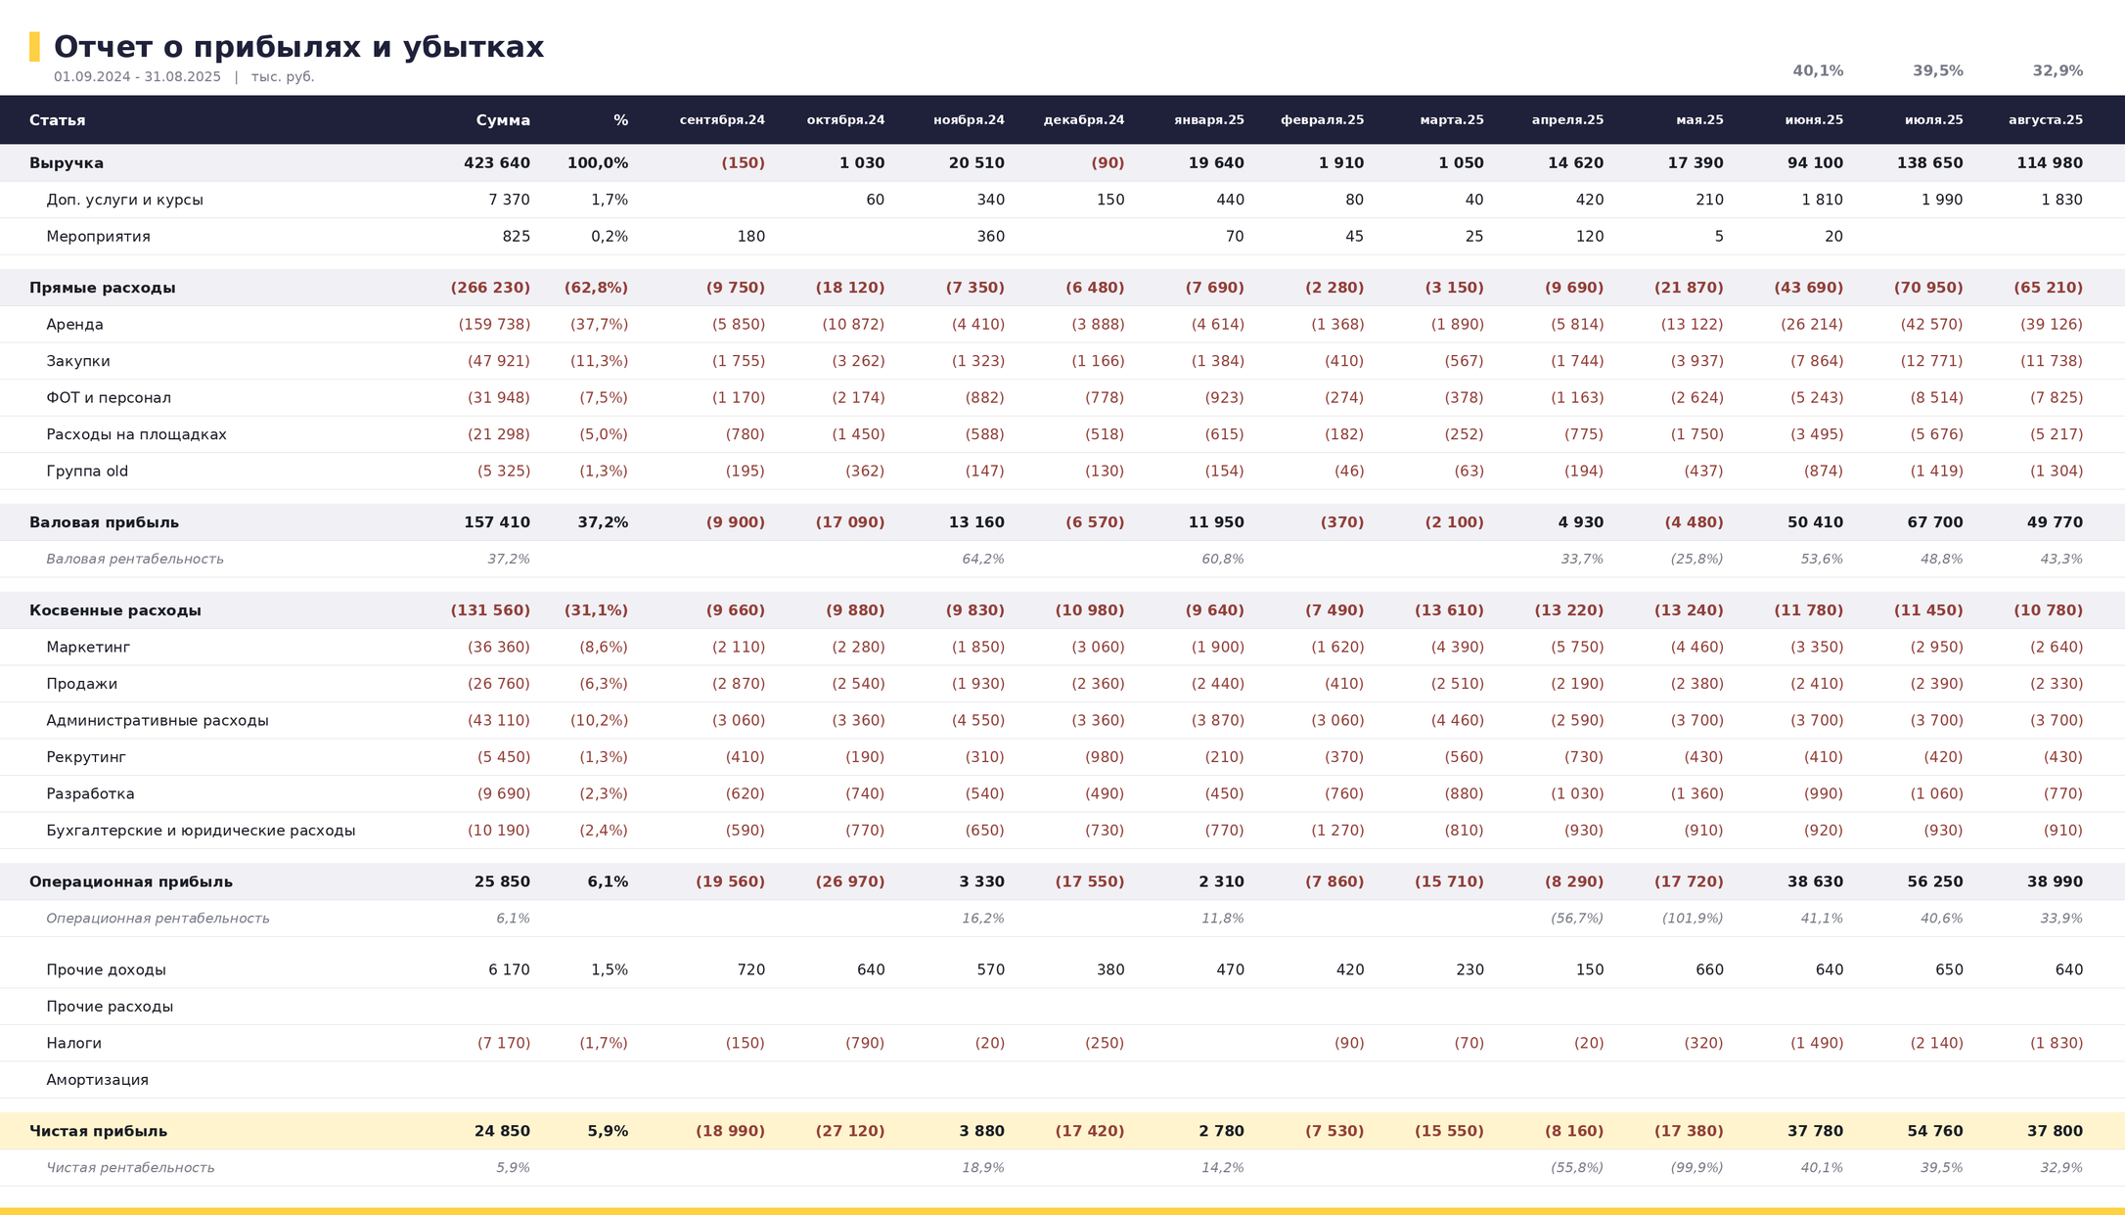This screenshot has height=1215, width=2125.
Task: Click Выручка value 138 650 for июля.25
Action: tap(1929, 163)
